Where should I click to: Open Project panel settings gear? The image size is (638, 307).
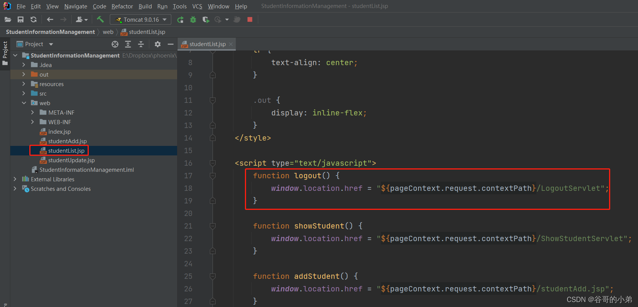[x=158, y=44]
